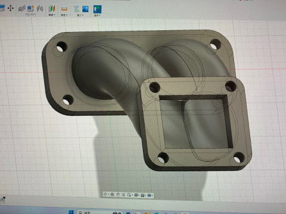
Task: Open Display Settings in navigation bar
Action: coord(136,195)
